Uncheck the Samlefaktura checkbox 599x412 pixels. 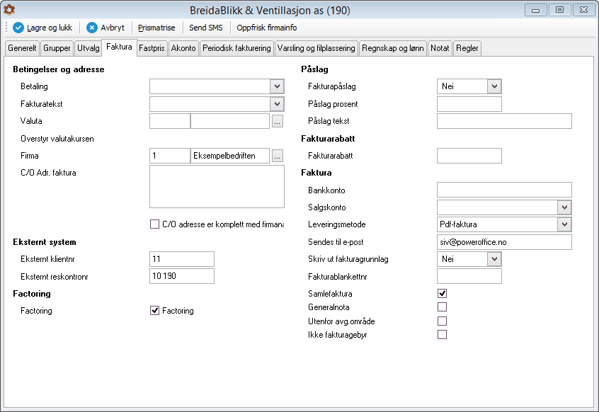(442, 293)
